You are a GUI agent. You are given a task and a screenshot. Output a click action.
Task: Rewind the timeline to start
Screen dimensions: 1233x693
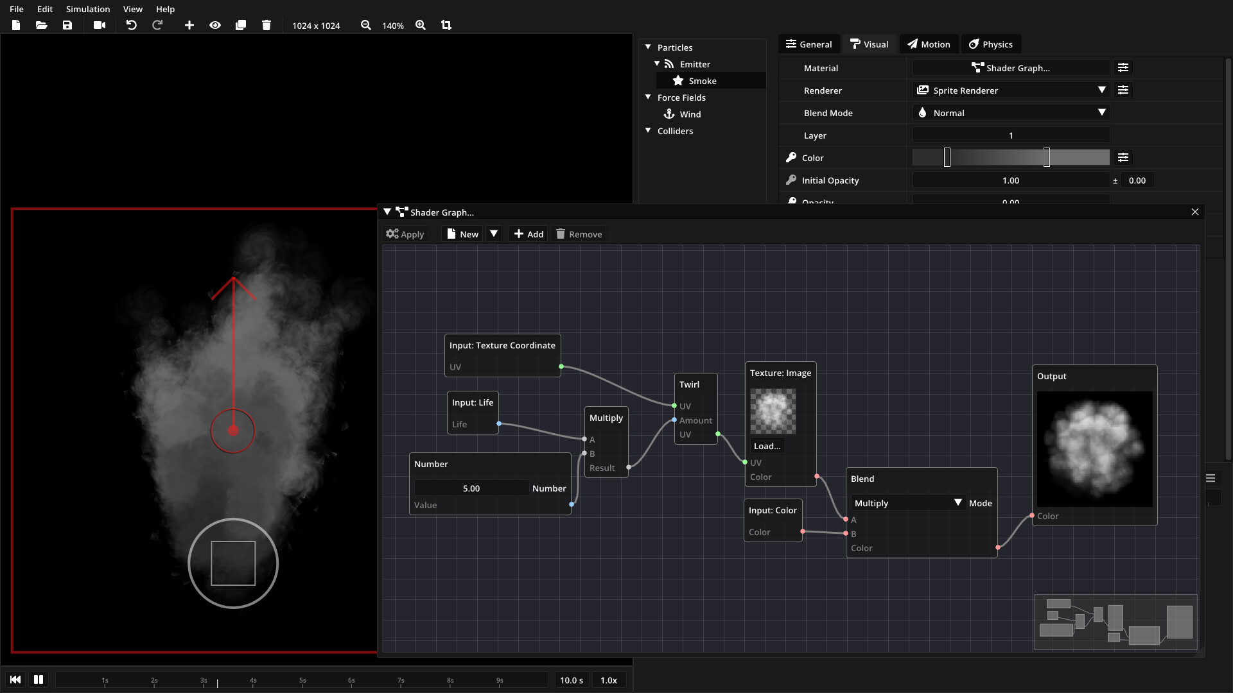coord(15,680)
